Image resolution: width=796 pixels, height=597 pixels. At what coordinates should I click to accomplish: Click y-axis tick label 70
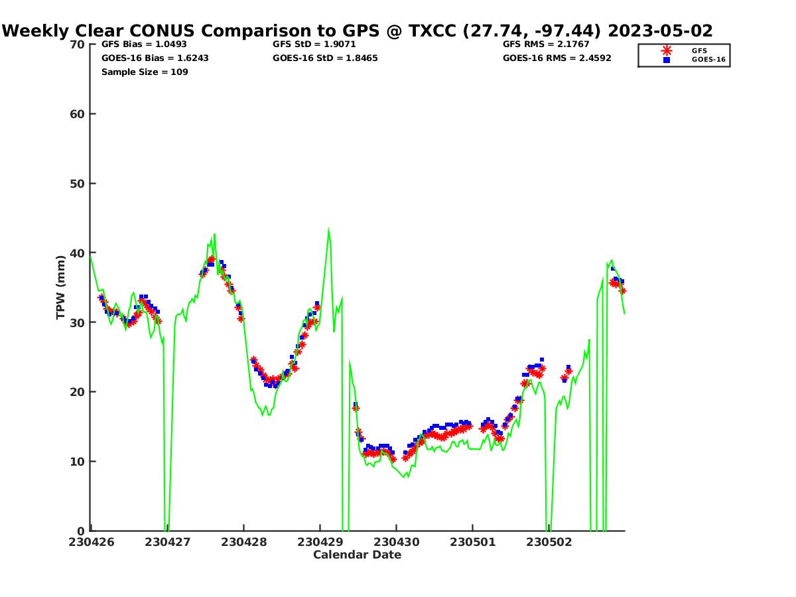[x=78, y=44]
